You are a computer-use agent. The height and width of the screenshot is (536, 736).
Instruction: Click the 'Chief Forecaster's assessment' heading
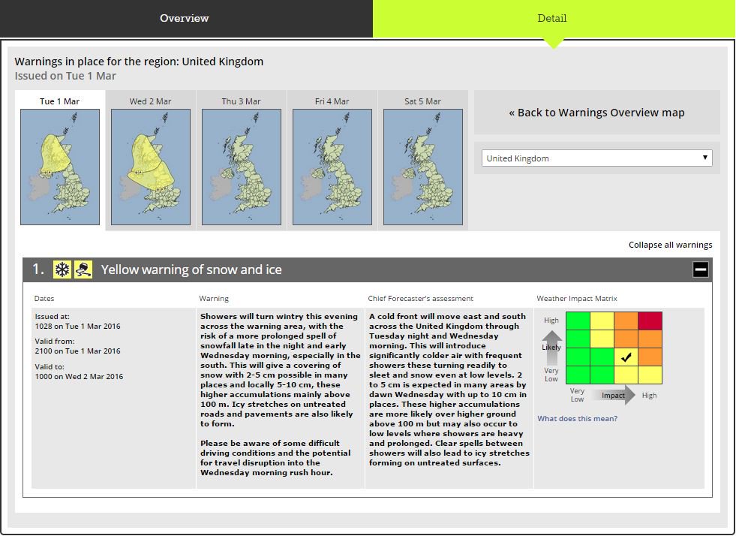421,298
